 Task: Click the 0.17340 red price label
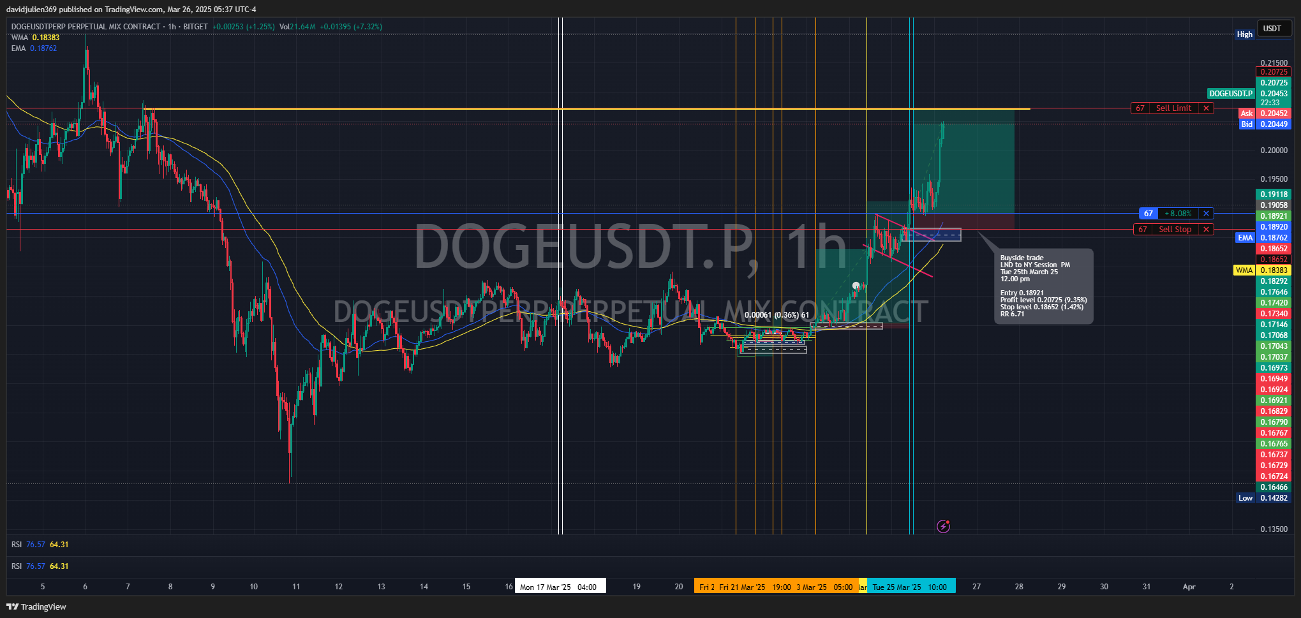tap(1274, 314)
